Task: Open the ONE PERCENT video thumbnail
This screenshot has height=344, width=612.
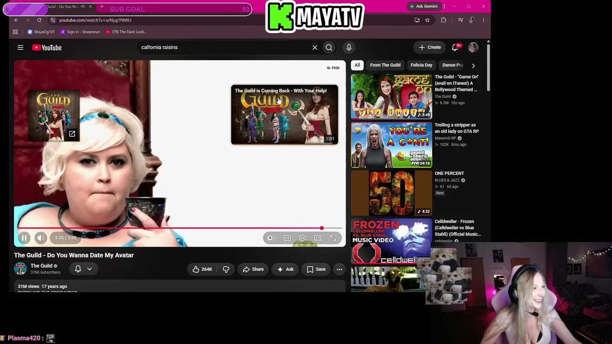Action: click(x=391, y=193)
